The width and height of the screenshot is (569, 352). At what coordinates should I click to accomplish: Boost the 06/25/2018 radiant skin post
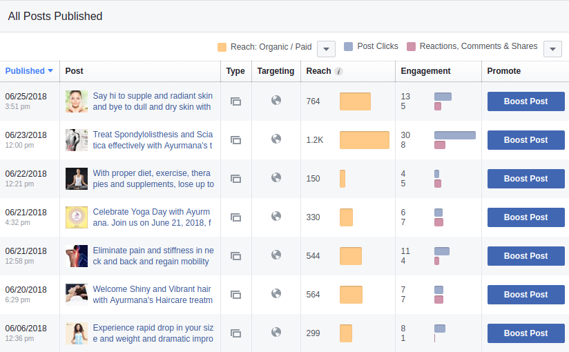pyautogui.click(x=525, y=101)
